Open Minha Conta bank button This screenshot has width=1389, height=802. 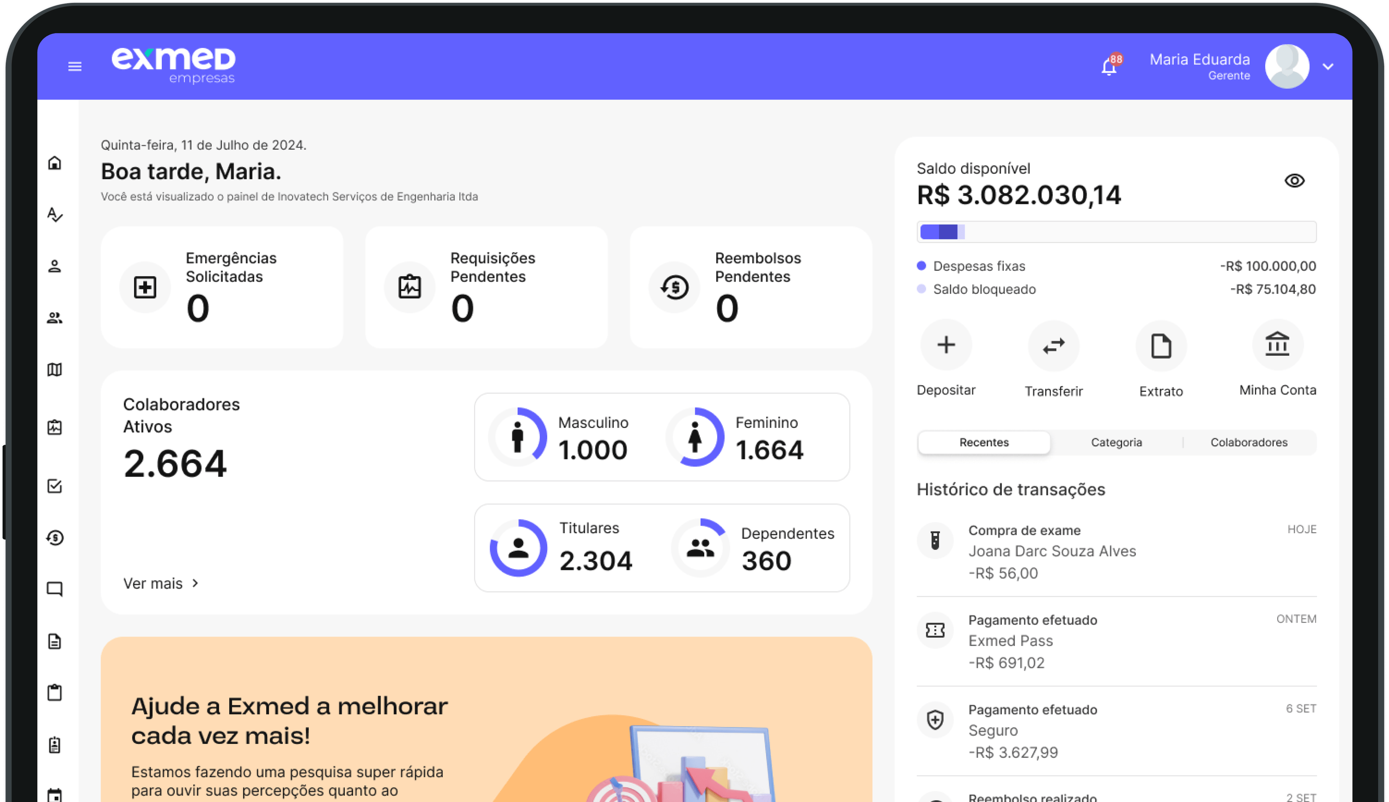[1278, 345]
